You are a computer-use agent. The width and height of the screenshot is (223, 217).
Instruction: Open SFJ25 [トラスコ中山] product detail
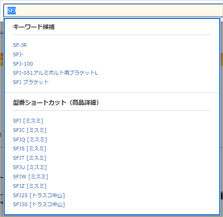point(39,195)
